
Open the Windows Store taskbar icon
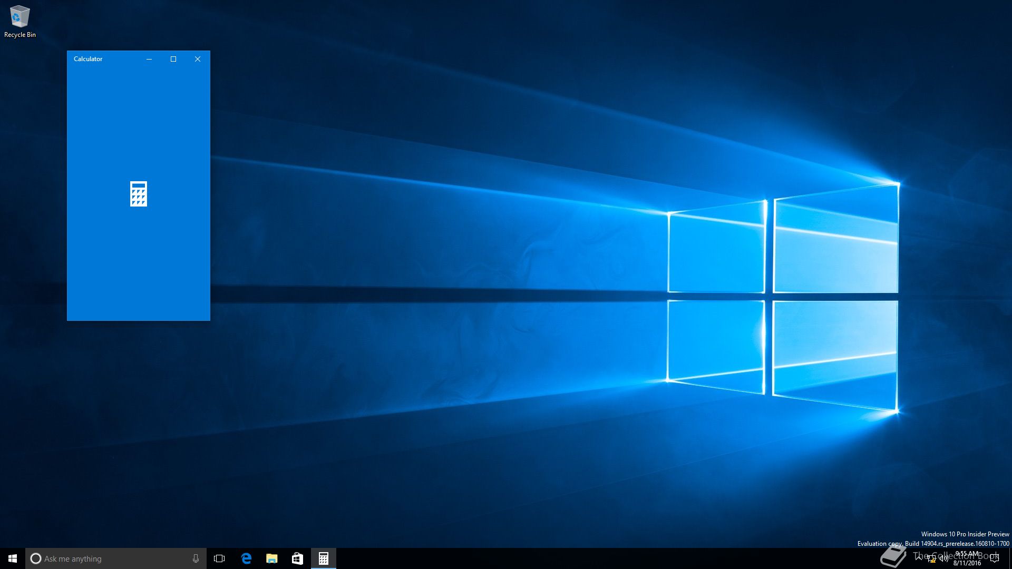[298, 558]
